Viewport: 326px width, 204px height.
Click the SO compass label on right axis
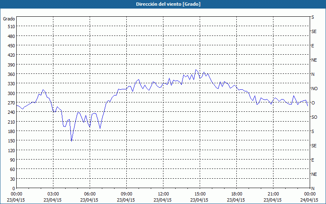[314, 117]
